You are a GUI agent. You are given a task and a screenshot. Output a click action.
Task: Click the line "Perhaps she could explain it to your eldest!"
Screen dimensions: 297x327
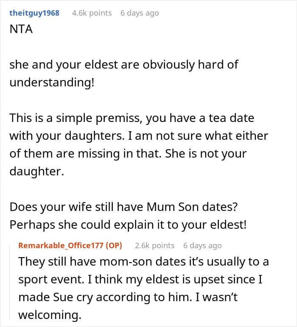pyautogui.click(x=128, y=225)
